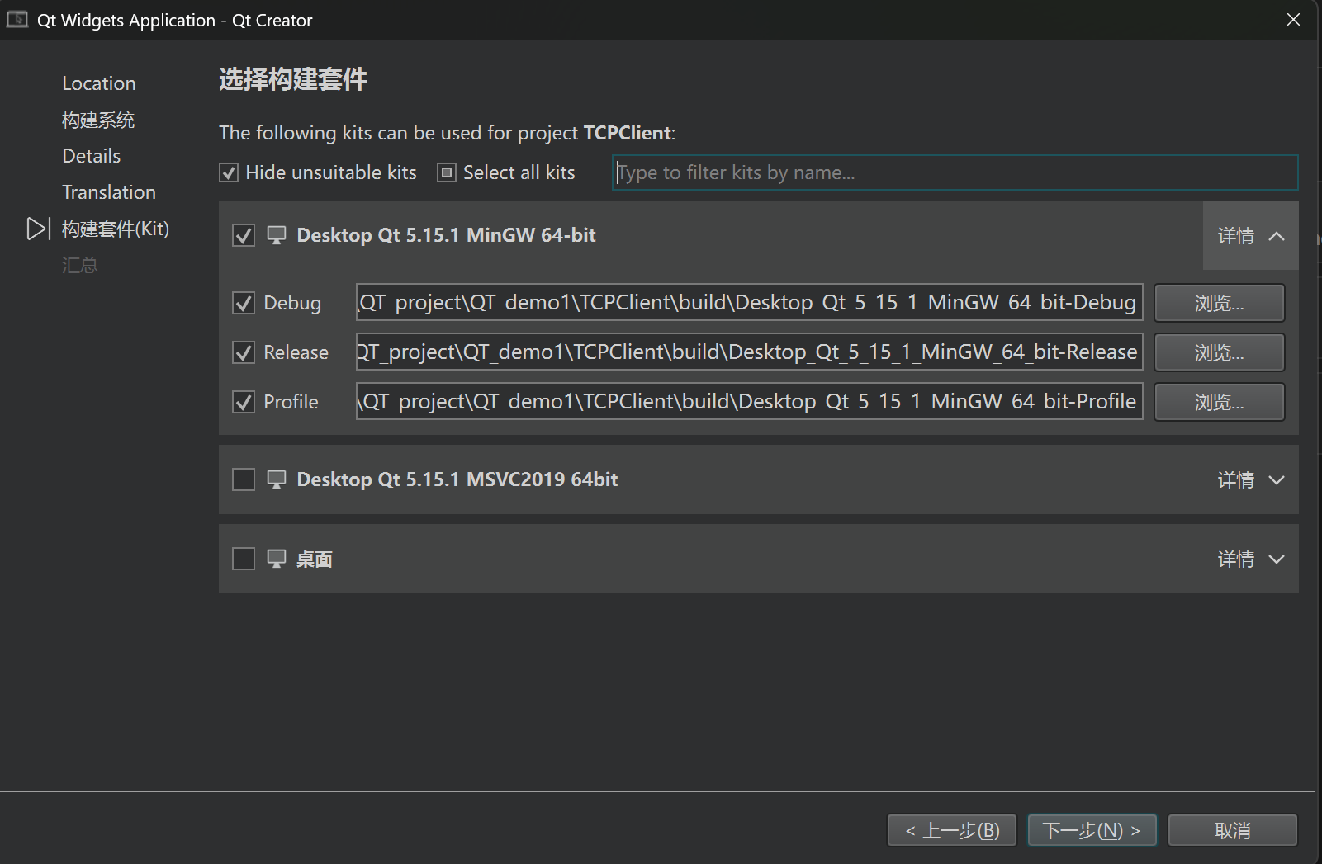This screenshot has height=864, width=1322.
Task: Click the TCPClient project name text
Action: pyautogui.click(x=628, y=133)
